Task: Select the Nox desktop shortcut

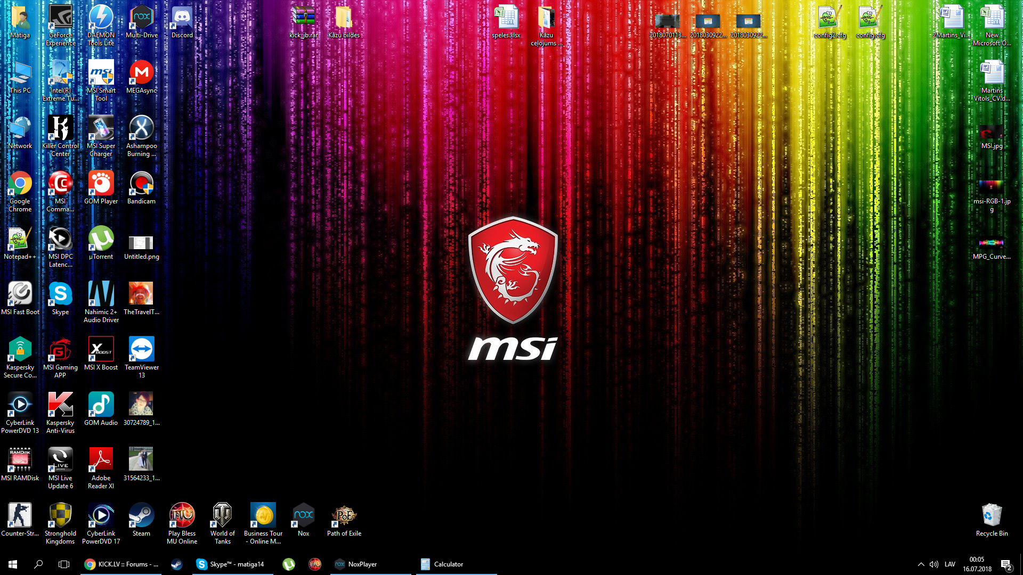Action: click(303, 520)
